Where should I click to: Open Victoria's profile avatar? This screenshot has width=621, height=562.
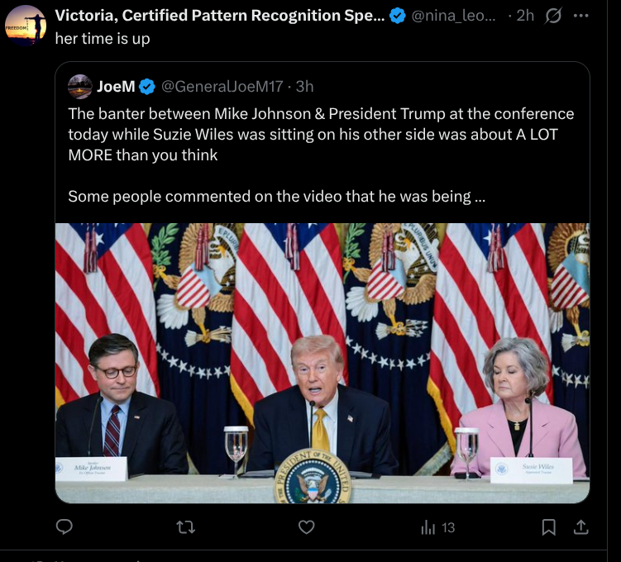pyautogui.click(x=25, y=25)
